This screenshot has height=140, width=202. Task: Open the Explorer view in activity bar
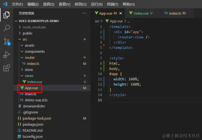pos(6,15)
